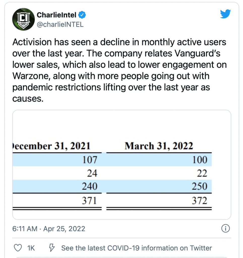Open the CharlieIntel display name
The height and width of the screenshot is (258, 243).
56,15
